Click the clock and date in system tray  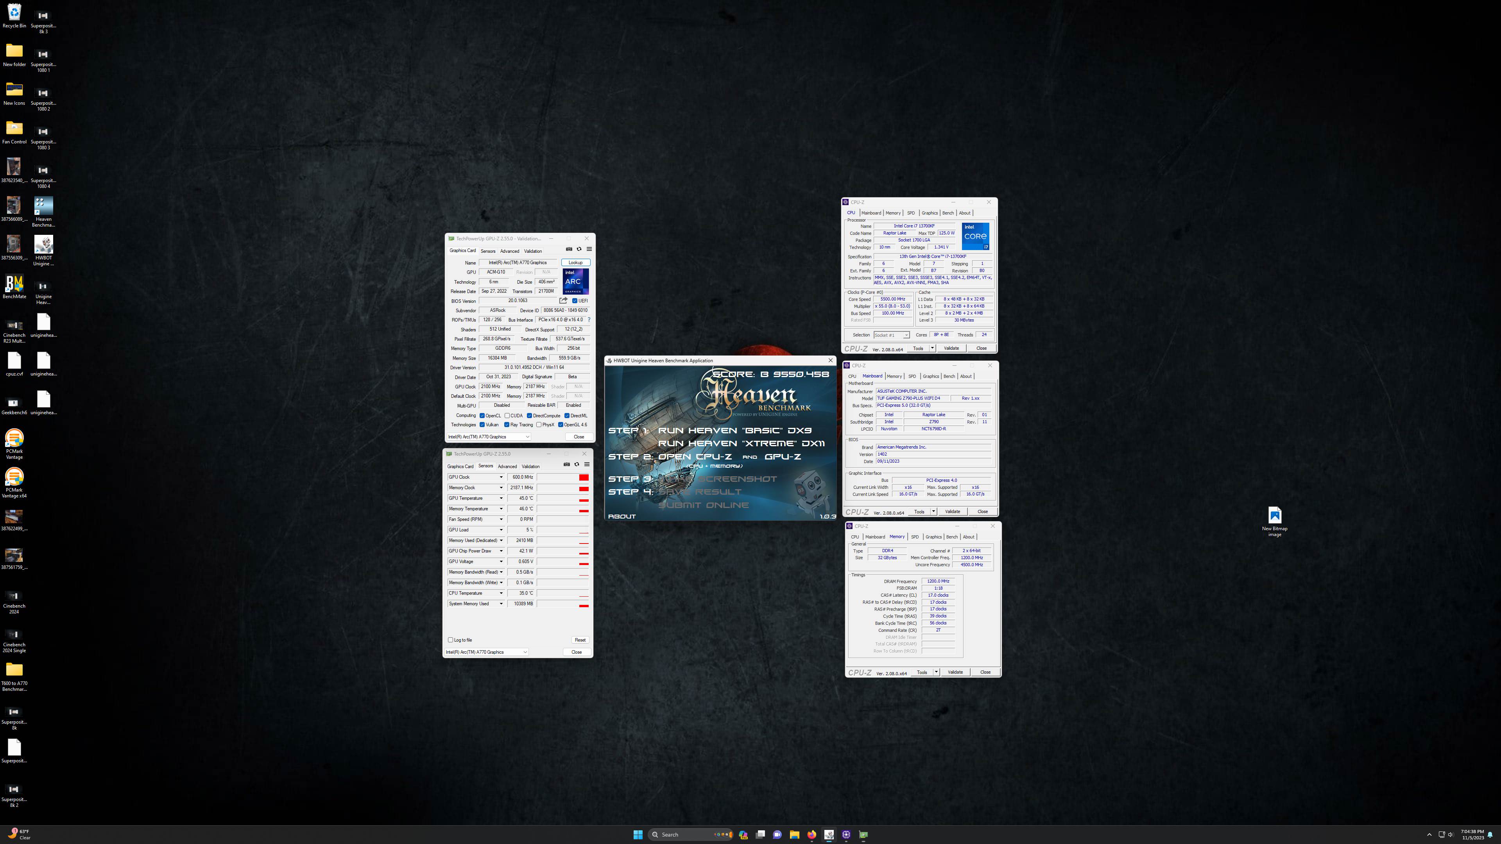pos(1472,835)
